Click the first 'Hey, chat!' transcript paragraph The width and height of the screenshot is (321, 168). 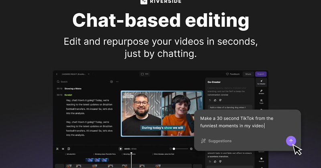coord(89,107)
